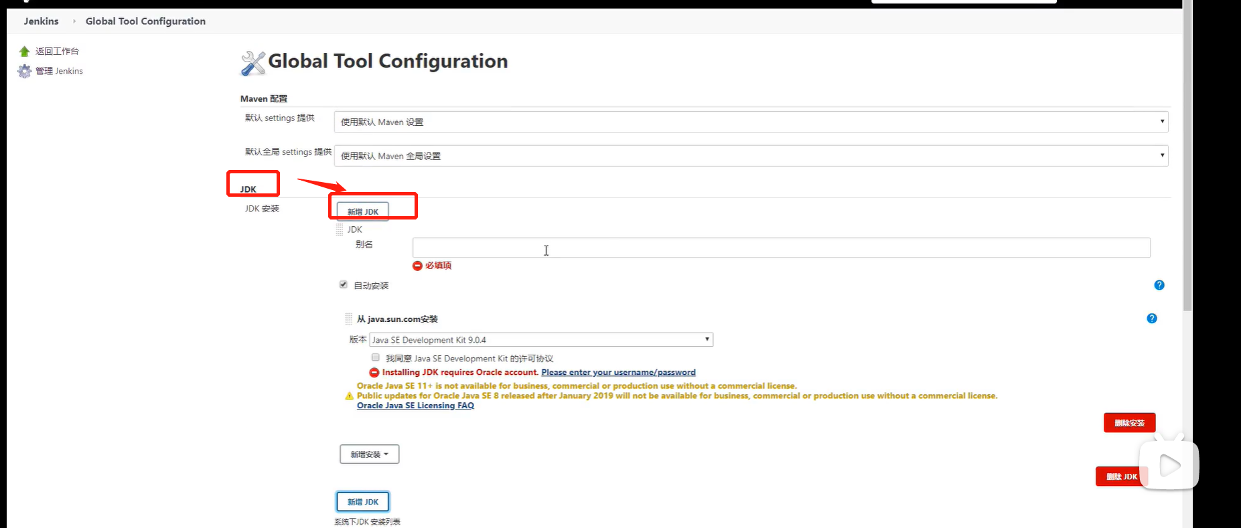
Task: Click Global Tool Configuration breadcrumb
Action: 145,21
